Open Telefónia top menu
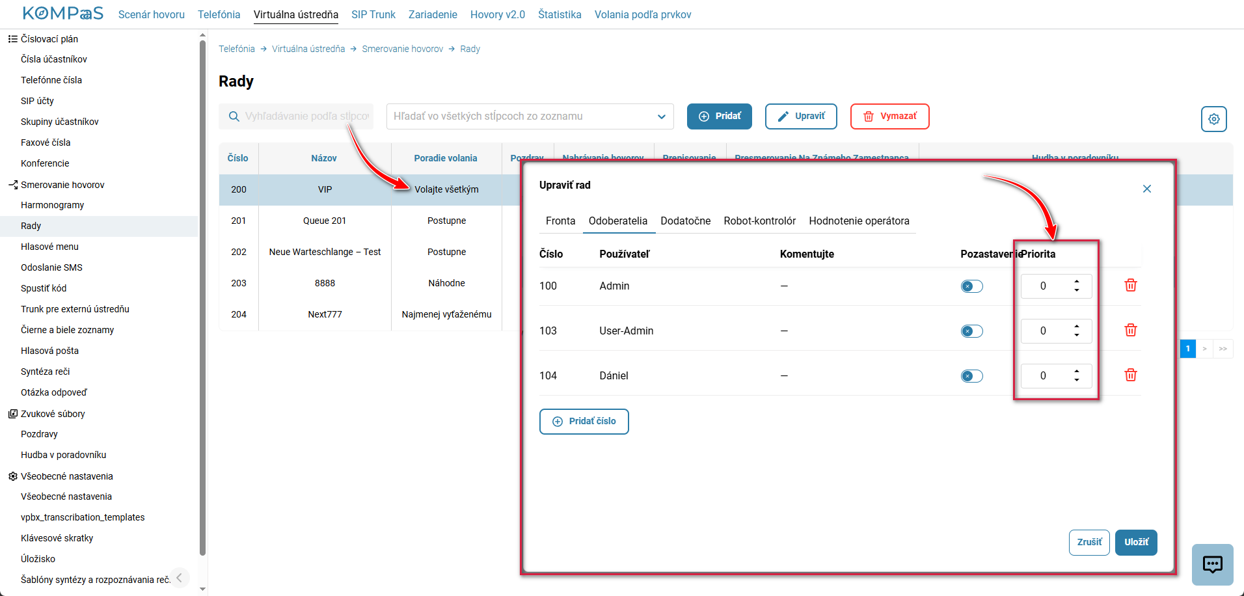This screenshot has height=596, width=1244. [x=219, y=14]
